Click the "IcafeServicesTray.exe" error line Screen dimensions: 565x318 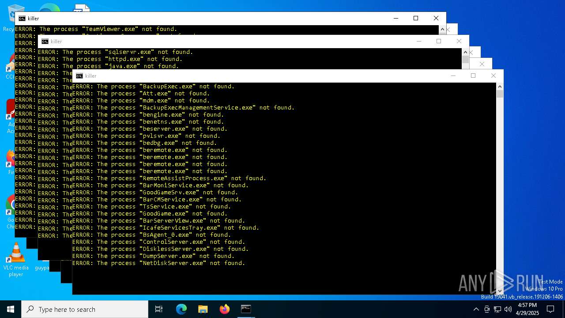coord(166,228)
